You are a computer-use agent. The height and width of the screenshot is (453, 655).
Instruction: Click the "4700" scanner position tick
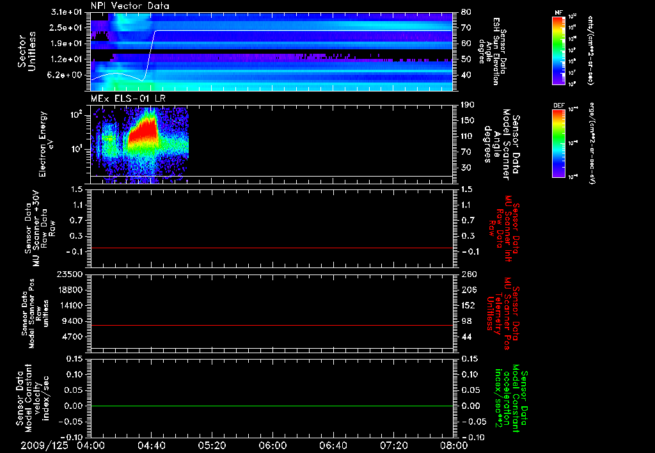73,337
